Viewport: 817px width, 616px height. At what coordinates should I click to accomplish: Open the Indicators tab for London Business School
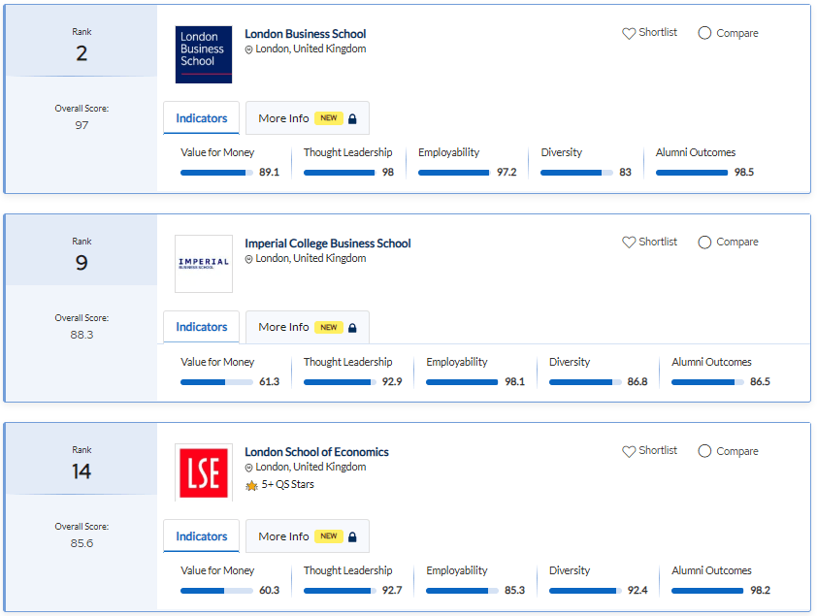pyautogui.click(x=202, y=118)
